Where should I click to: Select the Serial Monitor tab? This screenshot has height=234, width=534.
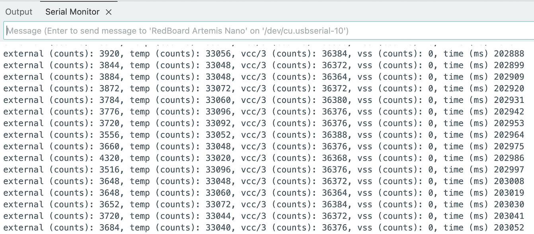pyautogui.click(x=72, y=12)
